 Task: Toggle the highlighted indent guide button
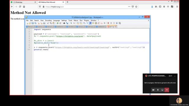point(90,23)
